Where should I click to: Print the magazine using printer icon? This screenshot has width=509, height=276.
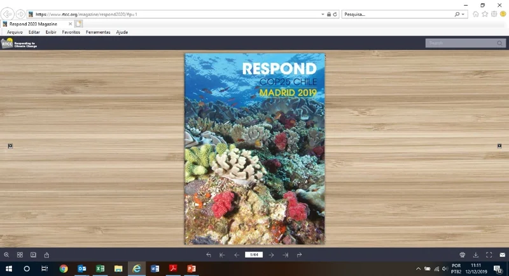tap(463, 255)
